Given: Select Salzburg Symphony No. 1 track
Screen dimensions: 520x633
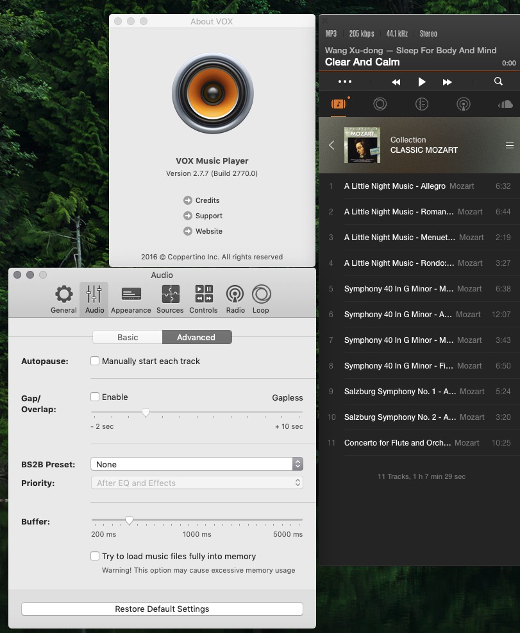Looking at the screenshot, I should (x=419, y=391).
